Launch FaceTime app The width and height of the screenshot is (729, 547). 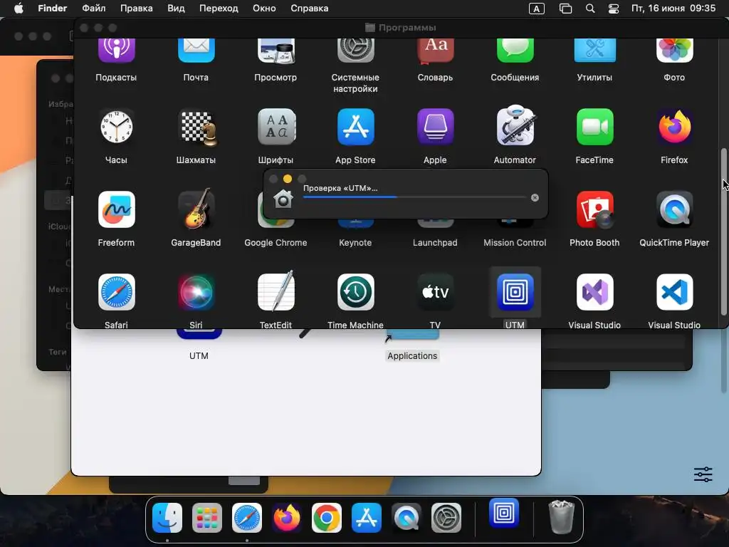point(595,127)
